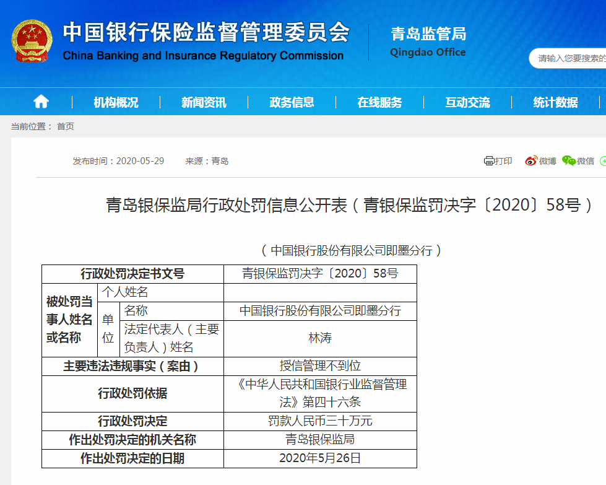Click the cell 2020年5月26日
The width and height of the screenshot is (606, 485).
click(320, 459)
